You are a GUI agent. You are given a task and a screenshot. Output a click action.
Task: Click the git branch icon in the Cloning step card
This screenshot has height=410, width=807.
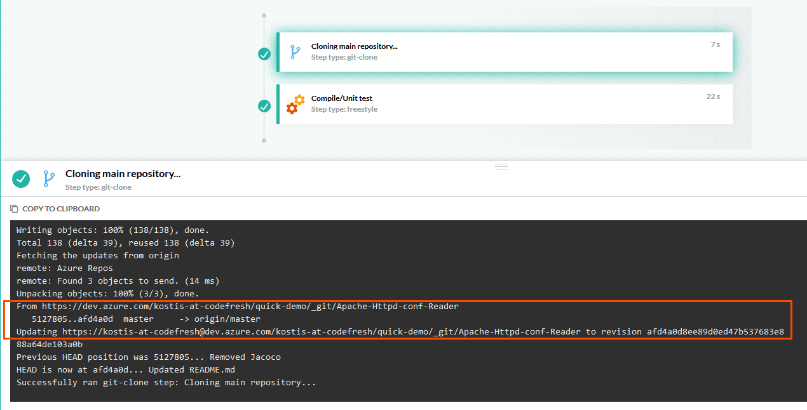pyautogui.click(x=295, y=52)
